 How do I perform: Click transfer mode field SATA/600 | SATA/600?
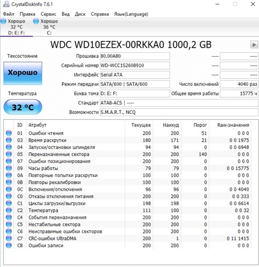pyautogui.click(x=135, y=84)
